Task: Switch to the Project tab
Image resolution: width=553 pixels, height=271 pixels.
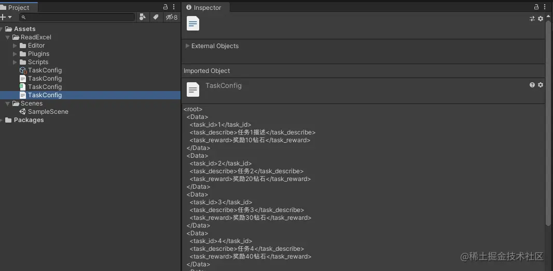Action: pyautogui.click(x=16, y=7)
